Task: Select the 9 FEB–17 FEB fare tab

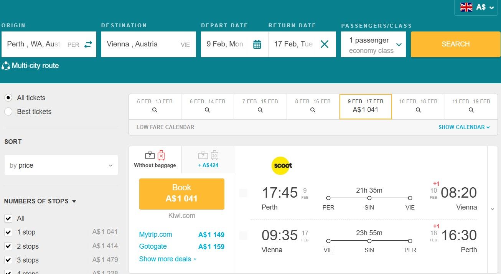Action: [x=365, y=106]
